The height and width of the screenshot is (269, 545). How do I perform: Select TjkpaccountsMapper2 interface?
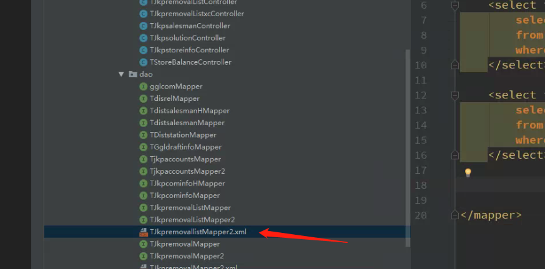[x=187, y=171]
